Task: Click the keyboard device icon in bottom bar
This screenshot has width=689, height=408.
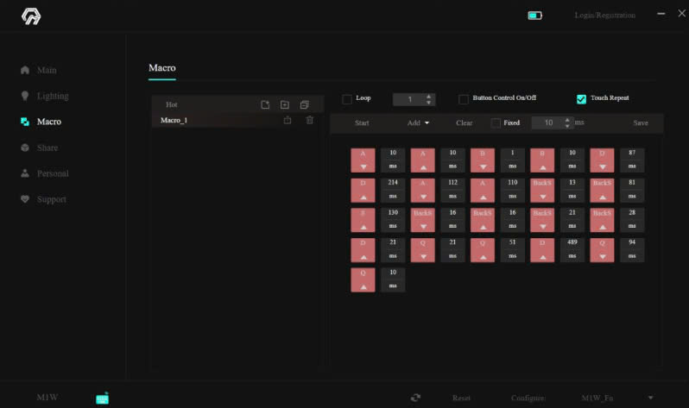Action: pos(102,398)
